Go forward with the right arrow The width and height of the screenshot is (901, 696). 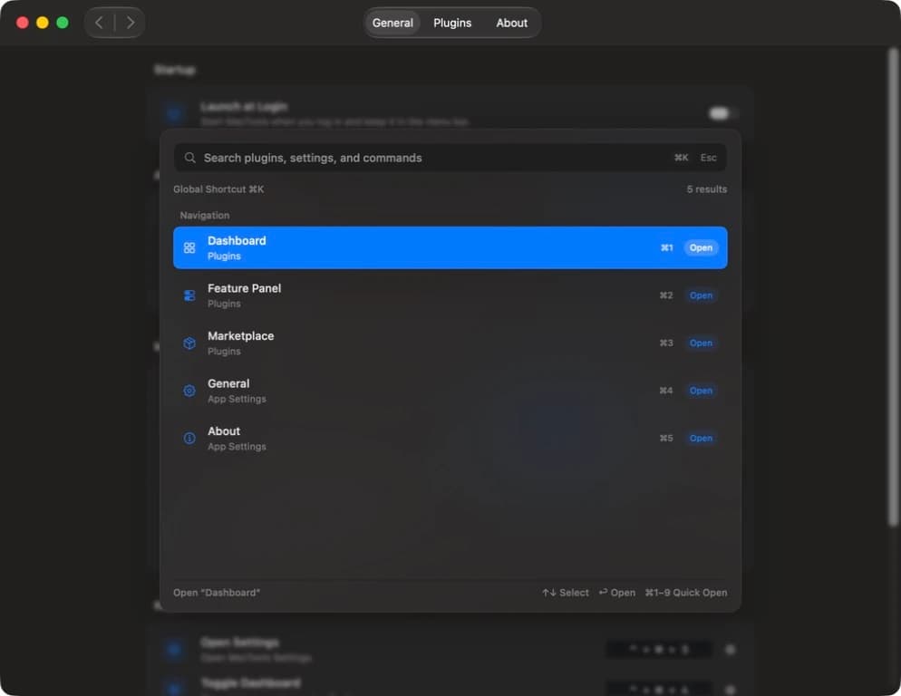tap(131, 23)
